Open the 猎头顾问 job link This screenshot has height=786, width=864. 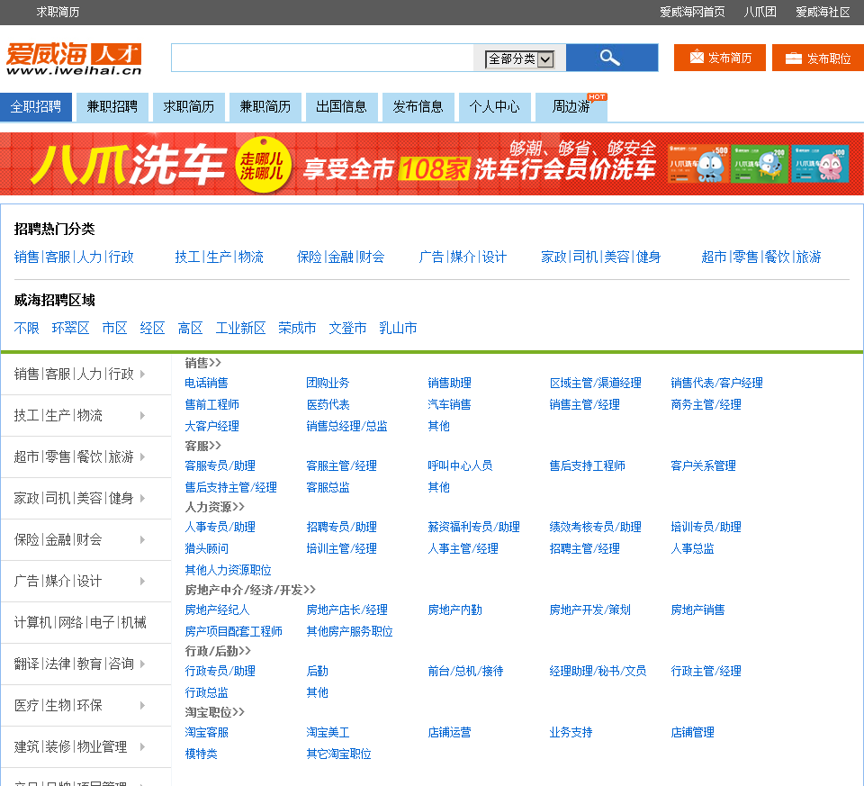point(207,548)
